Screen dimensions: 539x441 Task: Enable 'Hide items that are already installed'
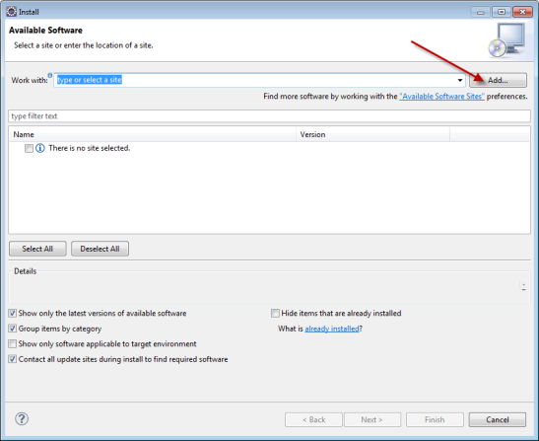(275, 314)
